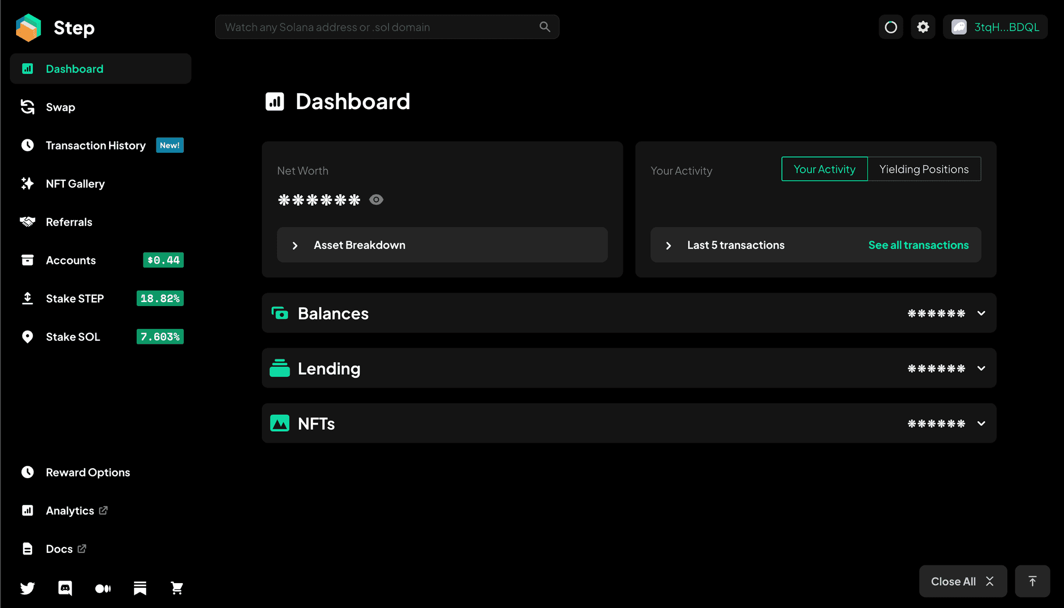
Task: Toggle net worth visibility eye icon
Action: tap(376, 200)
